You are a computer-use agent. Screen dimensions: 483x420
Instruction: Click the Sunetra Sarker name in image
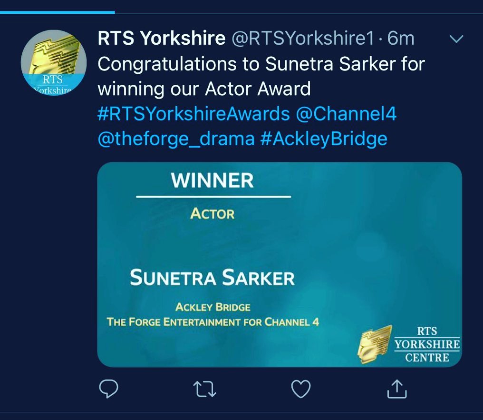click(x=212, y=278)
